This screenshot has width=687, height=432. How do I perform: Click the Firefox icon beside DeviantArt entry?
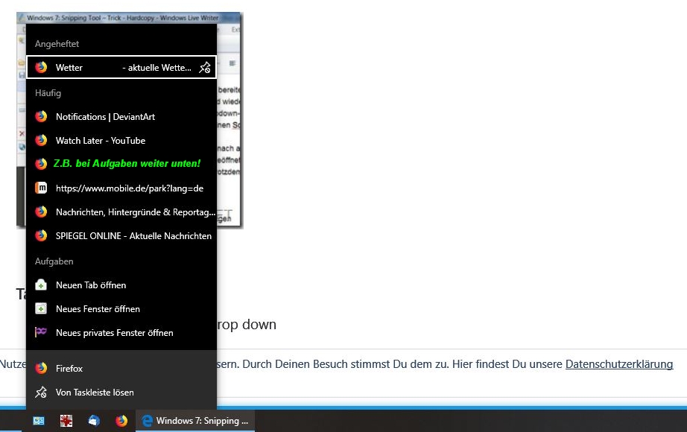tap(41, 116)
